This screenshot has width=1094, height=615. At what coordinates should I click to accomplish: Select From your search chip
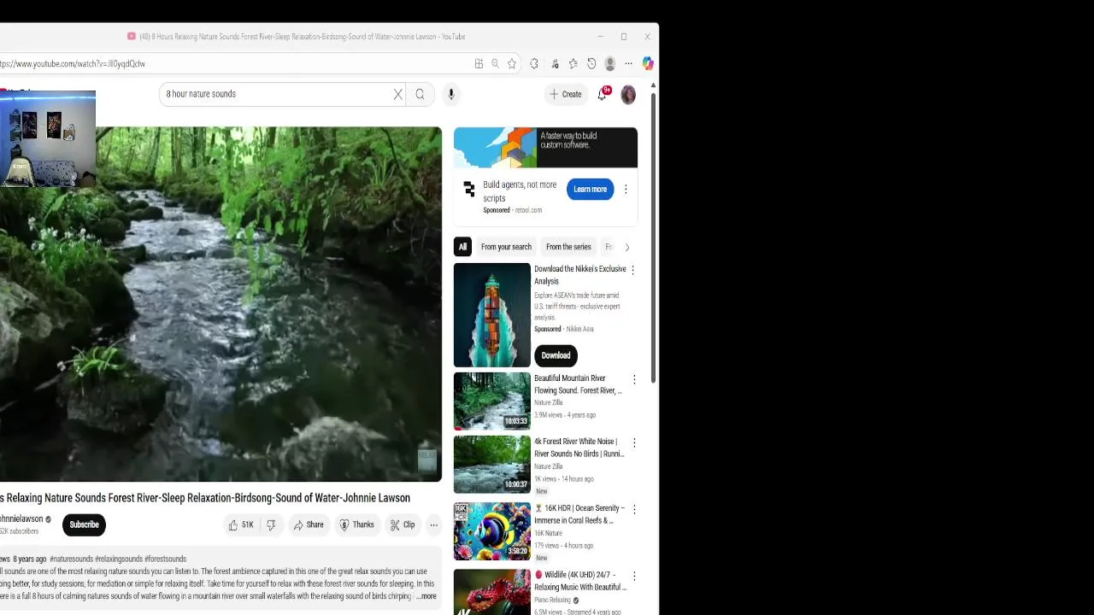click(x=506, y=247)
